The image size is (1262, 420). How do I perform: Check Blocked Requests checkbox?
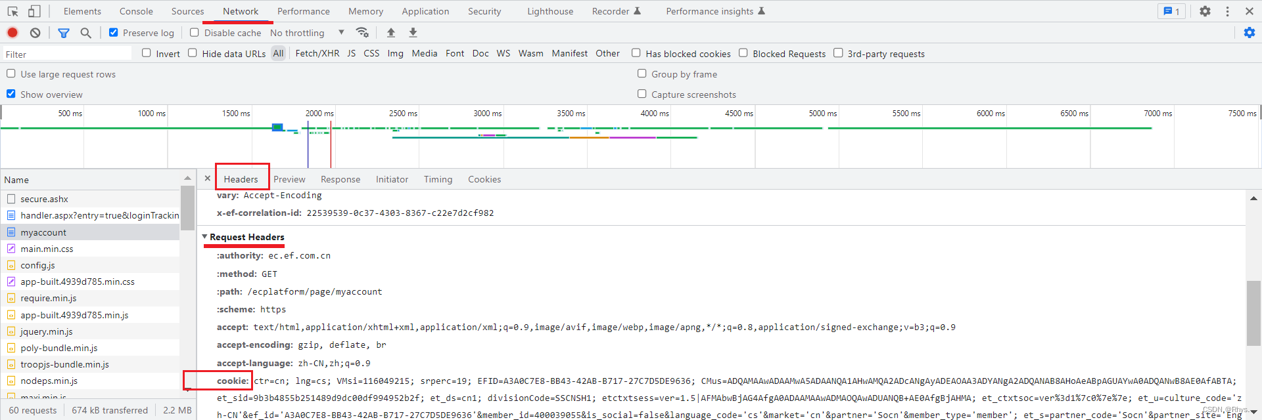743,53
